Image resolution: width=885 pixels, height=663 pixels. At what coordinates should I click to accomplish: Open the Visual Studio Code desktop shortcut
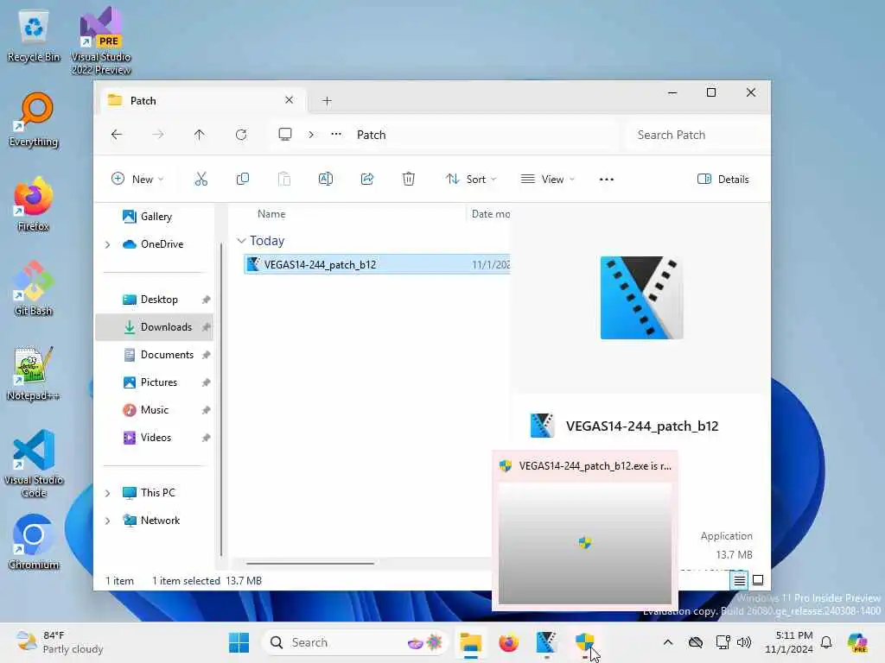click(x=34, y=464)
